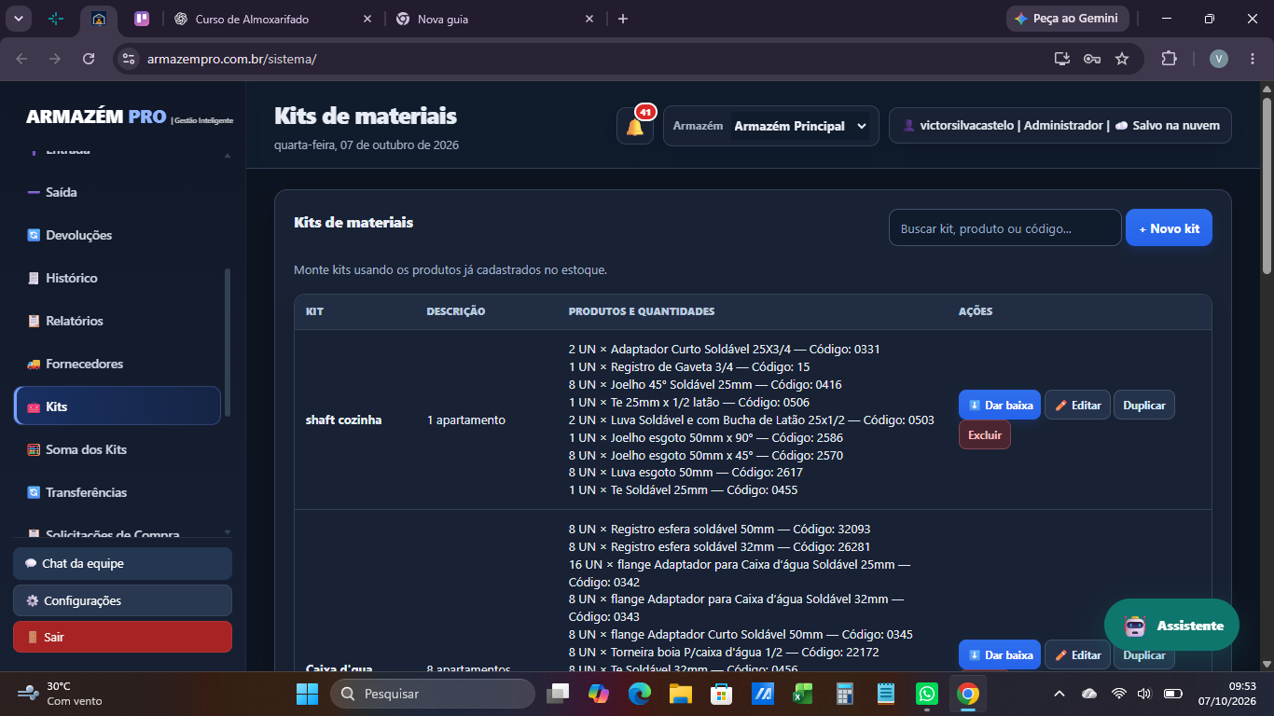1274x716 pixels.
Task: Reload the page
Action: (x=89, y=59)
